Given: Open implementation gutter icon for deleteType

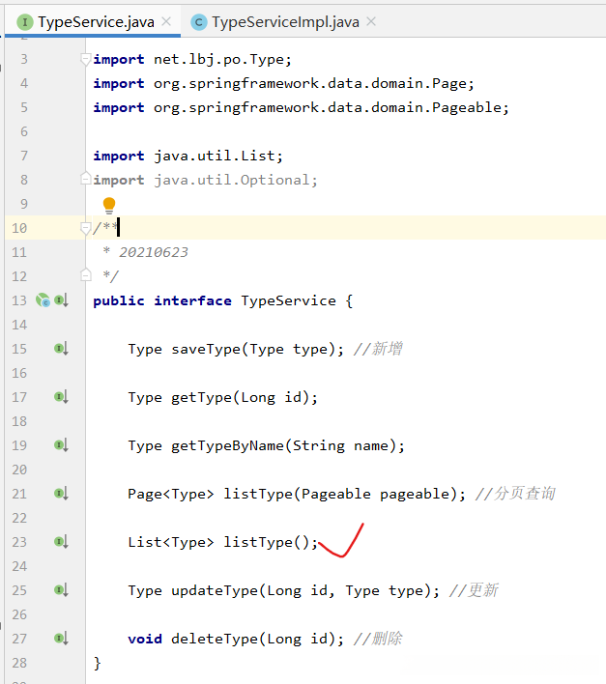Looking at the screenshot, I should pyautogui.click(x=61, y=639).
